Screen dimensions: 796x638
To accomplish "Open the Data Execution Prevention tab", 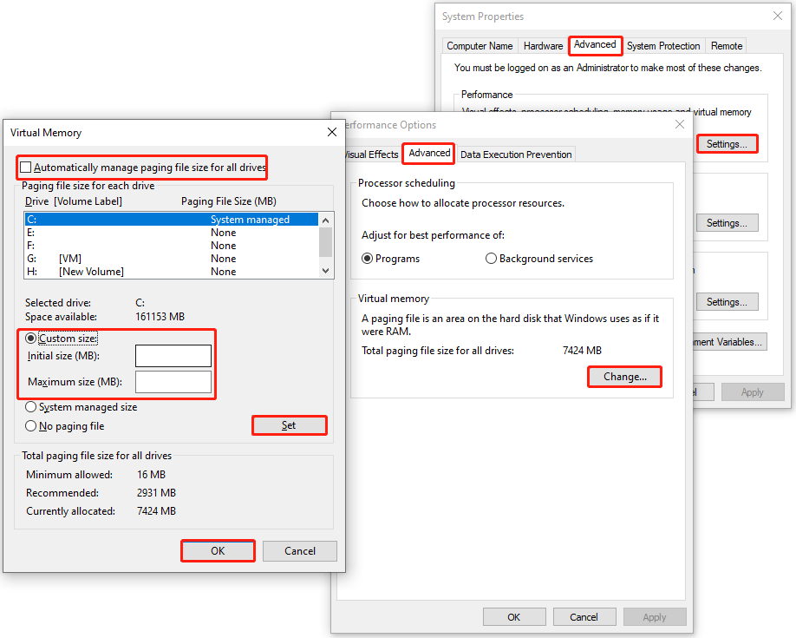I will click(516, 154).
